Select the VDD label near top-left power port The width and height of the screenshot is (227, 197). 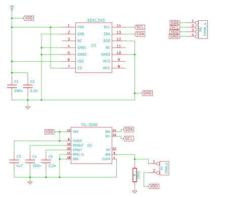click(x=28, y=18)
